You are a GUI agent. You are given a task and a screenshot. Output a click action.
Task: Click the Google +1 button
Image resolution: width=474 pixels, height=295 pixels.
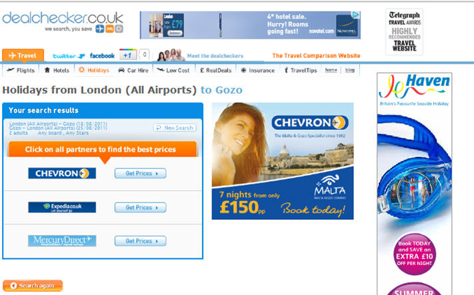128,55
